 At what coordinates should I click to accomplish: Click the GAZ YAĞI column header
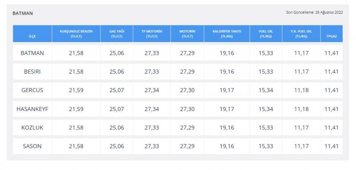point(117,34)
